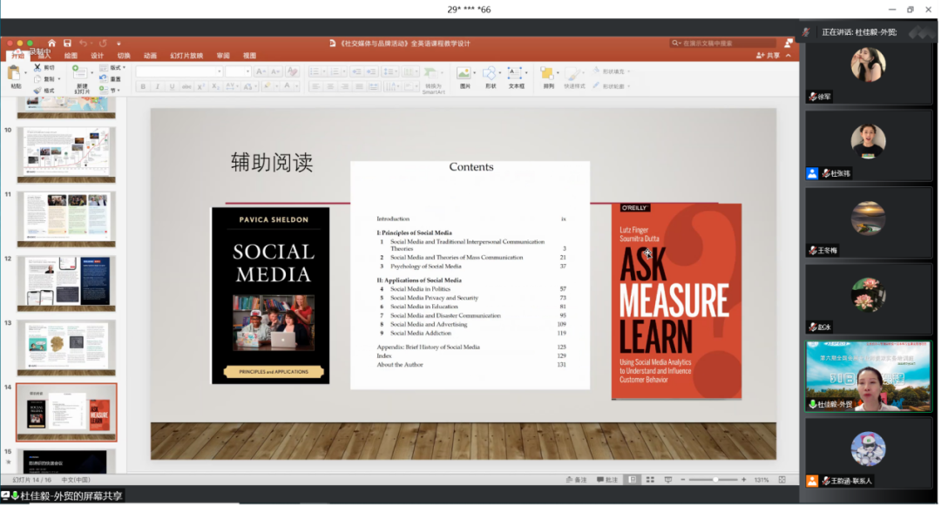Image resolution: width=941 pixels, height=506 pixels.
Task: Click the font color A swatch
Action: pos(287,86)
